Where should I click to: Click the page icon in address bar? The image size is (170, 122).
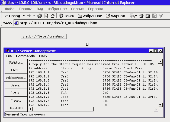point(16,23)
